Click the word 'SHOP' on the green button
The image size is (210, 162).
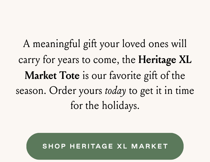[x=54, y=146]
